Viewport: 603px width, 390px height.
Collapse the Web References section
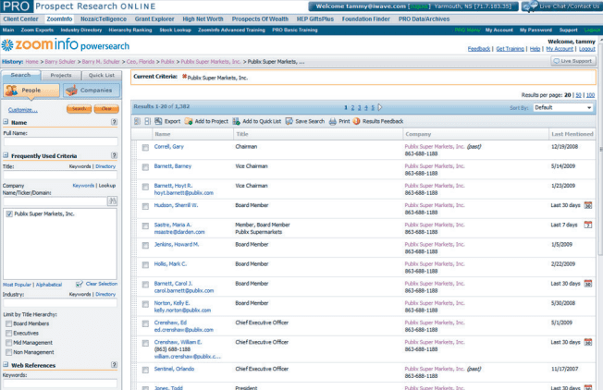coord(6,365)
